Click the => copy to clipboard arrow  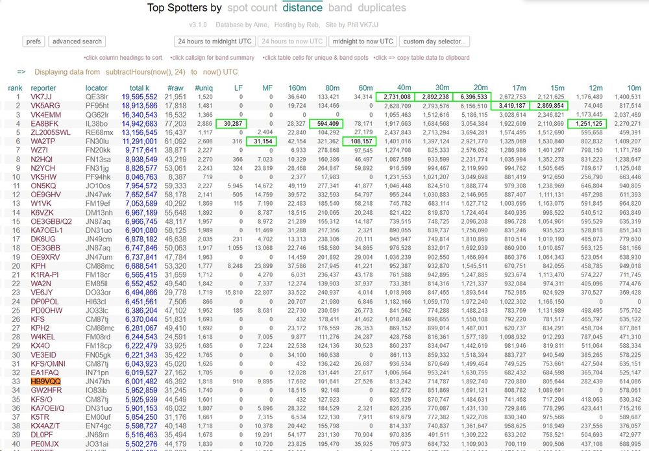pyautogui.click(x=21, y=72)
